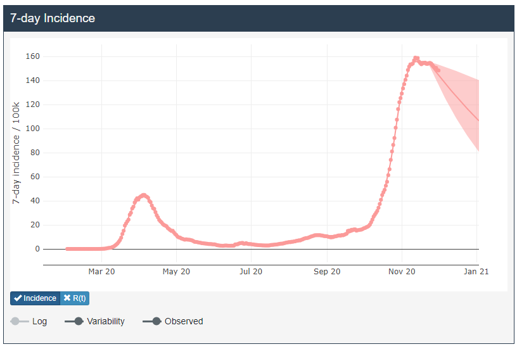Click the Sep 20 x-axis label

[327, 272]
